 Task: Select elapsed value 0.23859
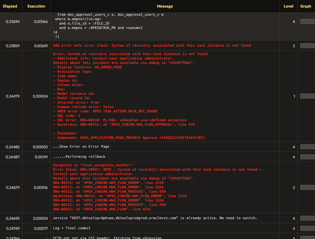tap(13, 46)
